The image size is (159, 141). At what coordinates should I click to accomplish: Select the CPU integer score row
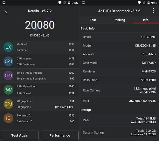click(x=45, y=58)
